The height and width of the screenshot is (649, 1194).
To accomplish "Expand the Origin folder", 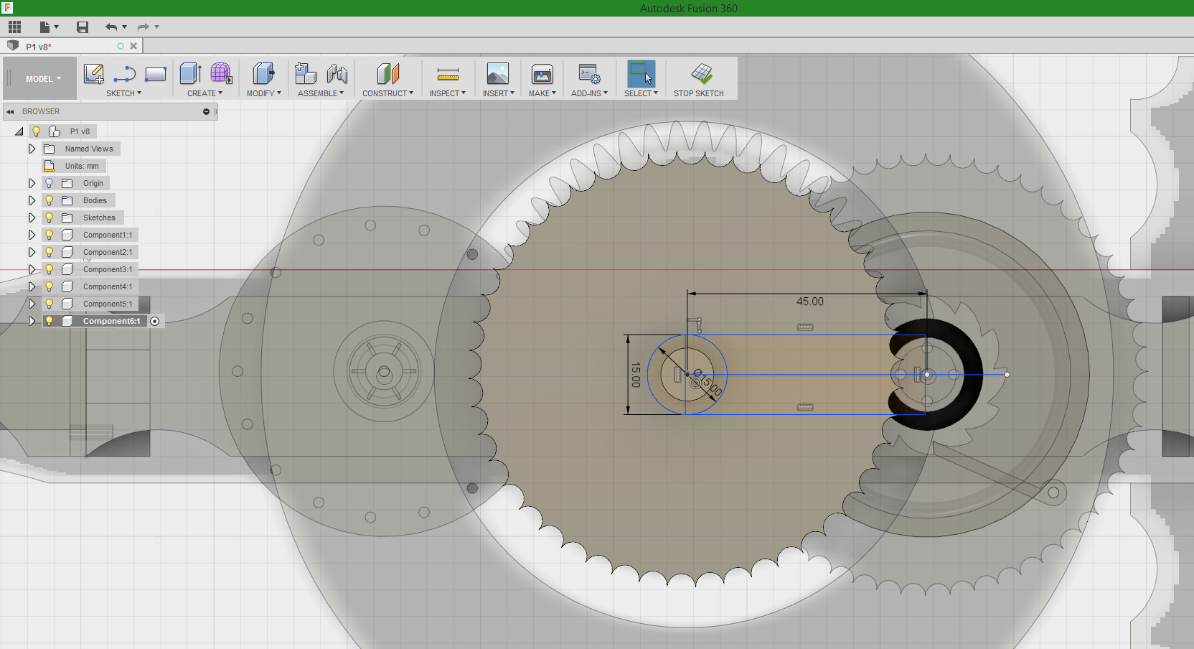I will point(32,183).
